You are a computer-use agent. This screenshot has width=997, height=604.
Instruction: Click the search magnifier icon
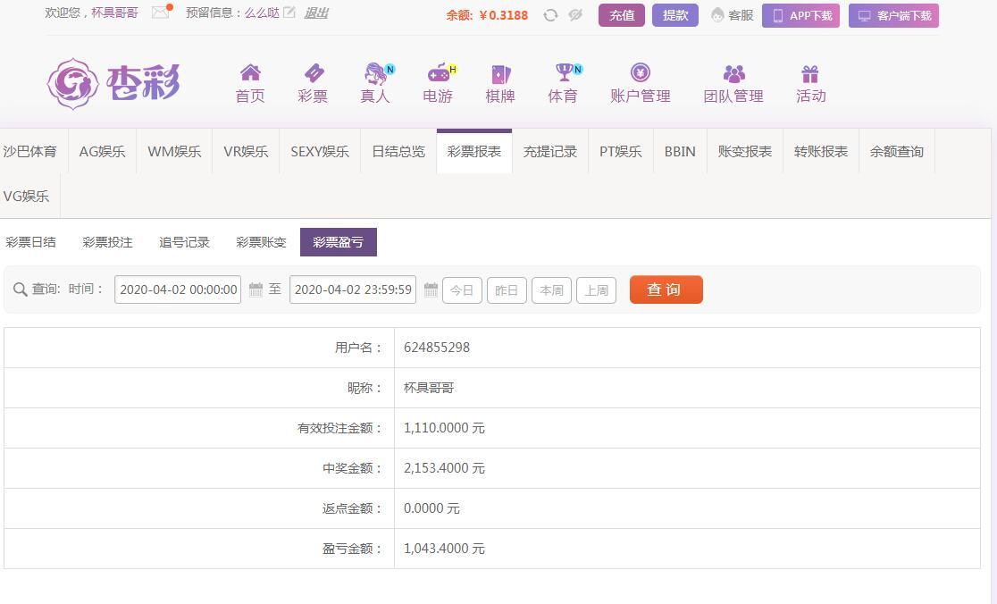coord(20,289)
